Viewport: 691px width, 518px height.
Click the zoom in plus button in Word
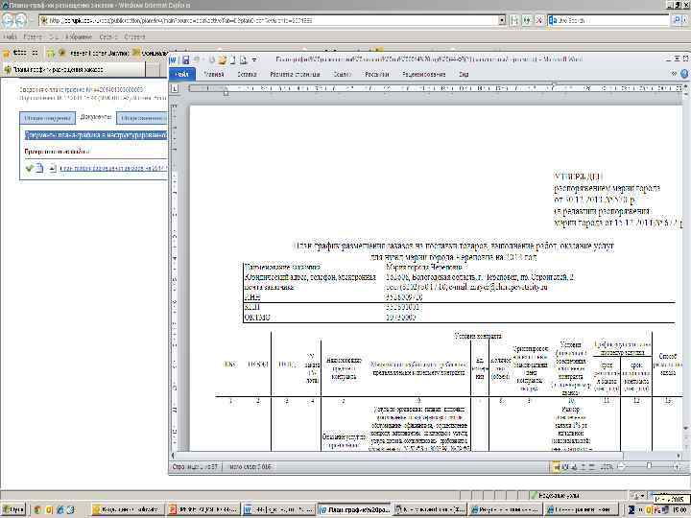(677, 466)
